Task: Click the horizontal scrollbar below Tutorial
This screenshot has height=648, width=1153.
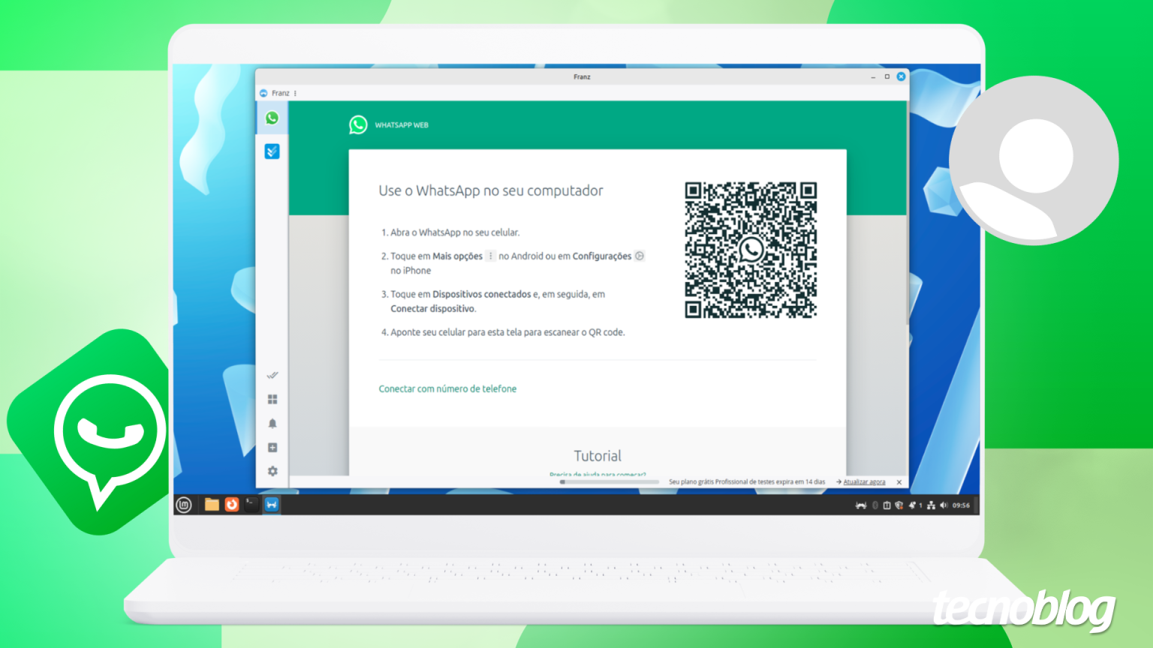Action: (609, 482)
